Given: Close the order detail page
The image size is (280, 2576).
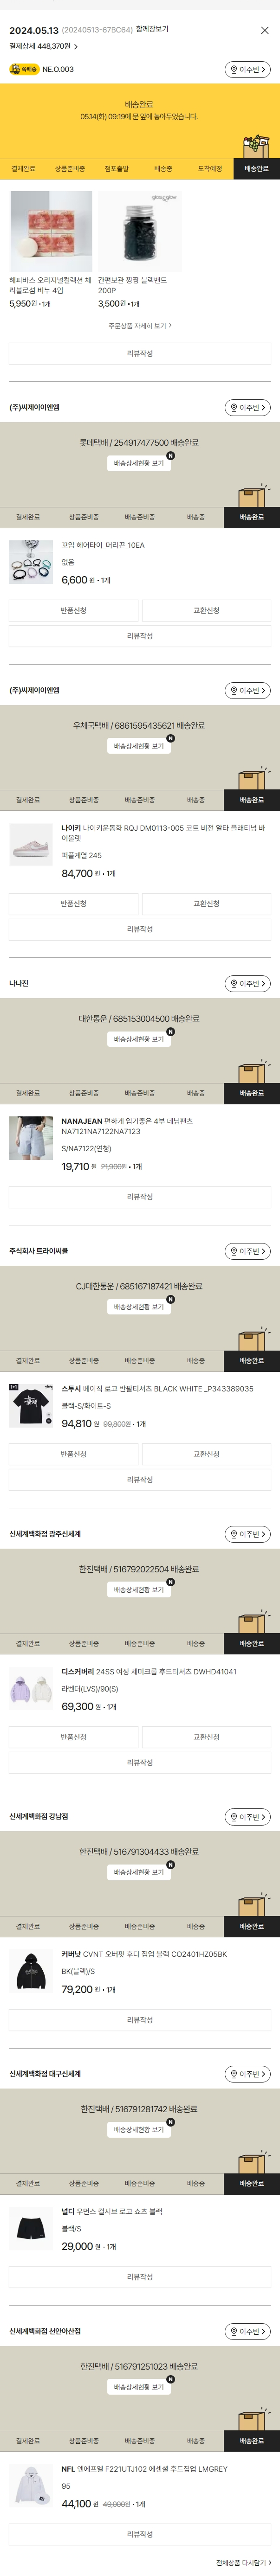Looking at the screenshot, I should pyautogui.click(x=264, y=30).
